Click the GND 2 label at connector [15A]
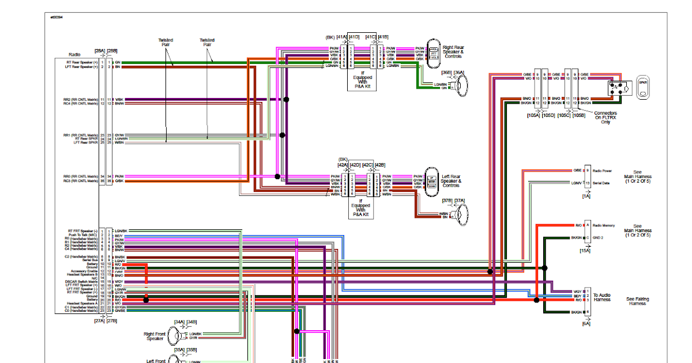The image size is (692, 363). tap(599, 237)
